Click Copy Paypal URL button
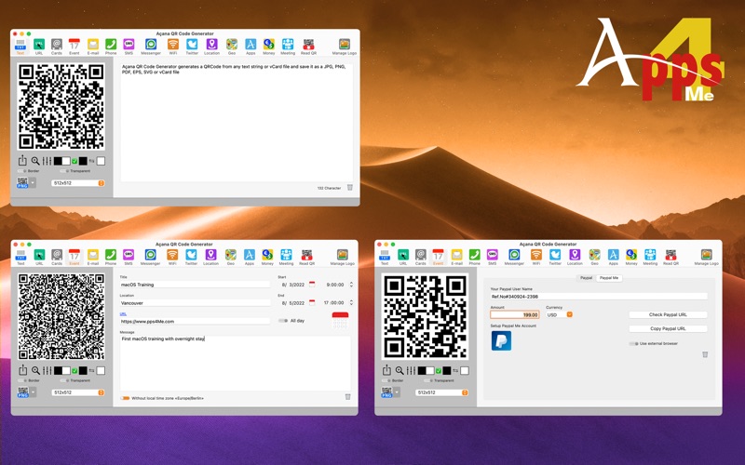 pos(668,328)
